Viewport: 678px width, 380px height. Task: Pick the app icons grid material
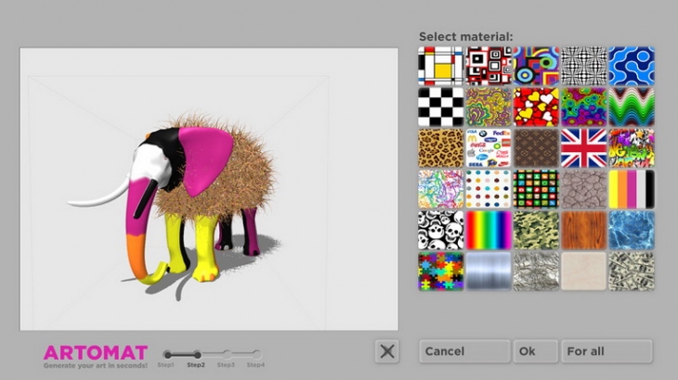(536, 189)
